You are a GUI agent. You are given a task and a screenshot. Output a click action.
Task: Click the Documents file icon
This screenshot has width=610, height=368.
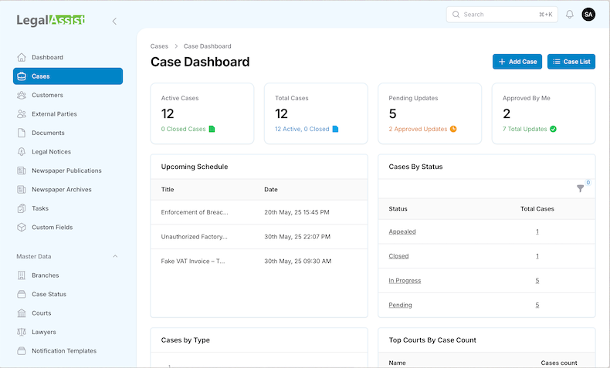click(x=22, y=133)
